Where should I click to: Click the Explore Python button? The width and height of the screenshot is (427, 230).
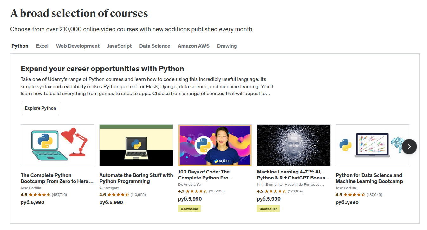40,108
